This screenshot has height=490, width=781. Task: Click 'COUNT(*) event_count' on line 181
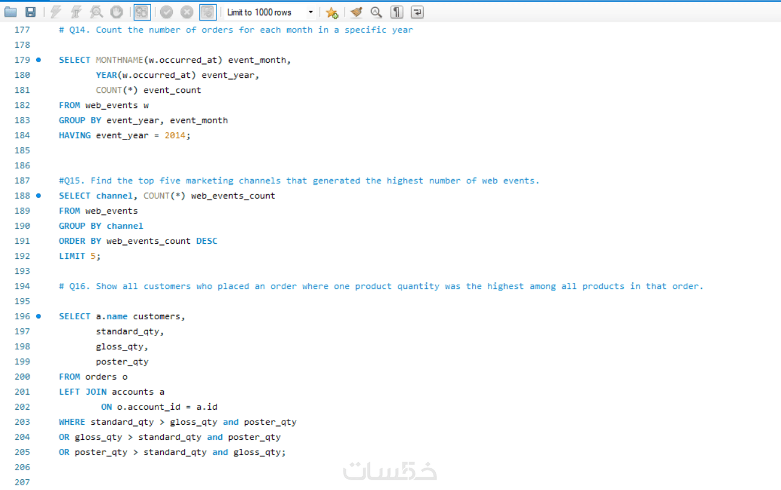click(x=149, y=90)
